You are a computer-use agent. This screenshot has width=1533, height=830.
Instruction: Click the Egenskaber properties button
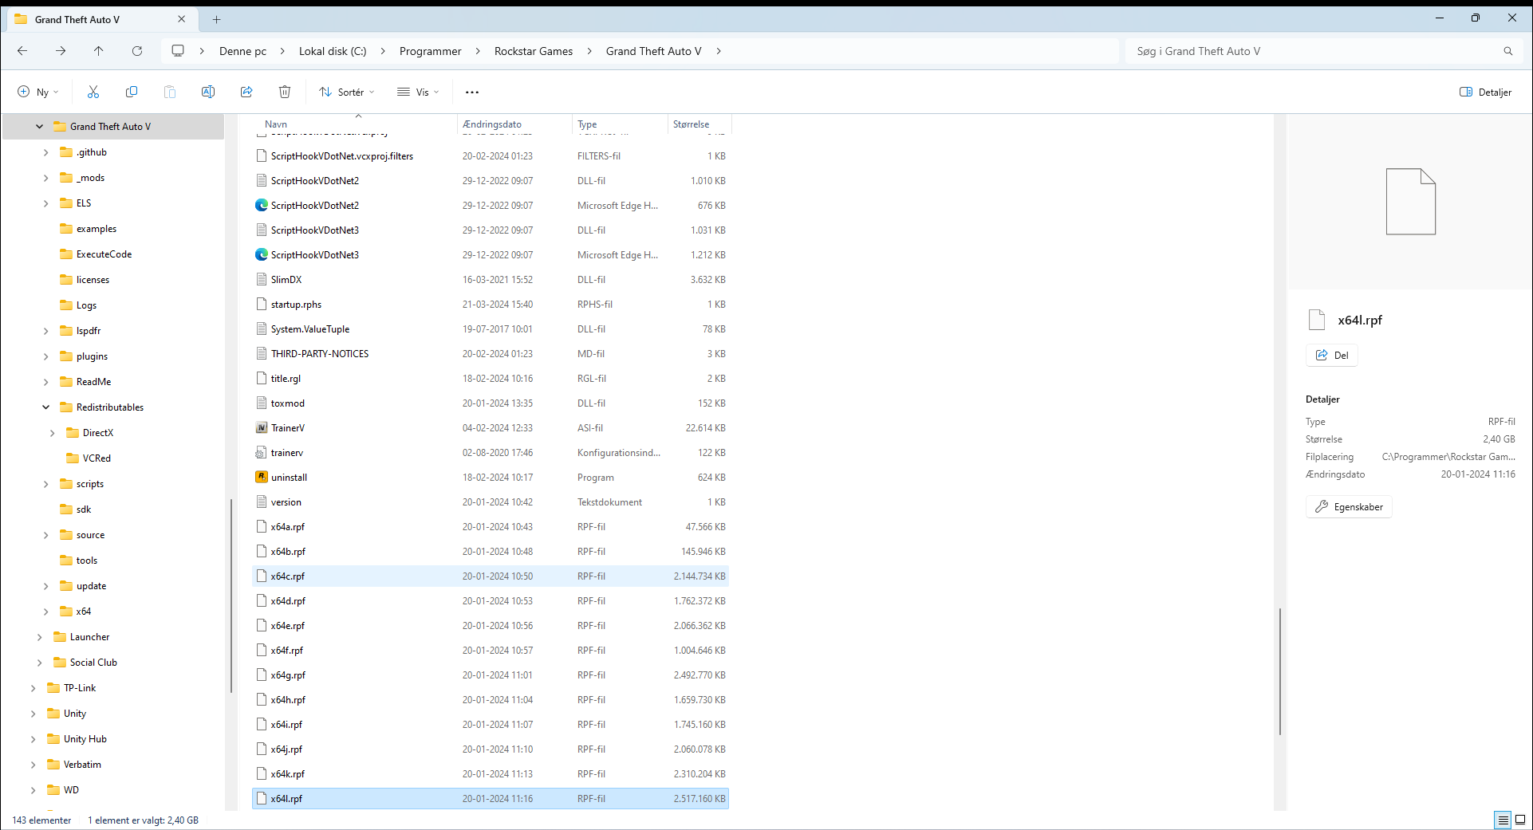1349,506
